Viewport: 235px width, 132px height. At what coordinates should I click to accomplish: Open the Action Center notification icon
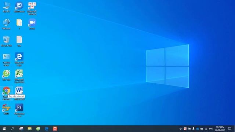point(229,129)
